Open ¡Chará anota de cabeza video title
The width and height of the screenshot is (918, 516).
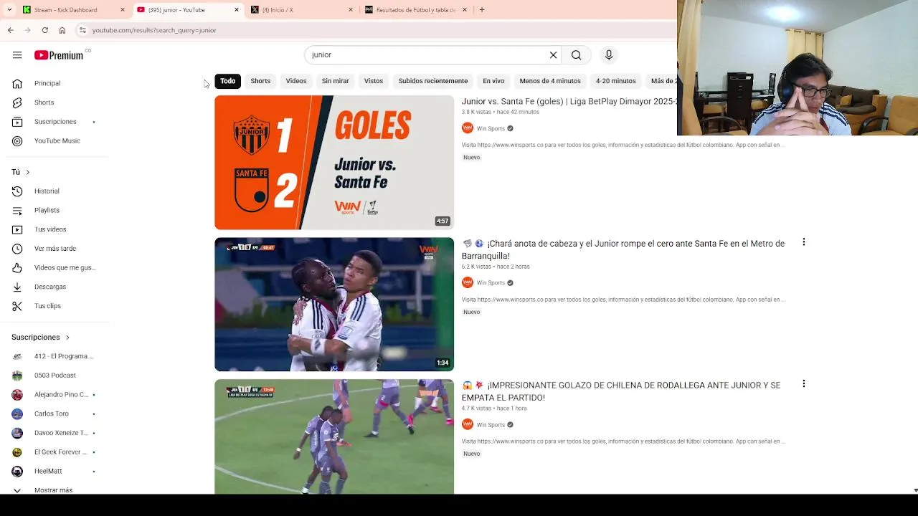pos(623,249)
